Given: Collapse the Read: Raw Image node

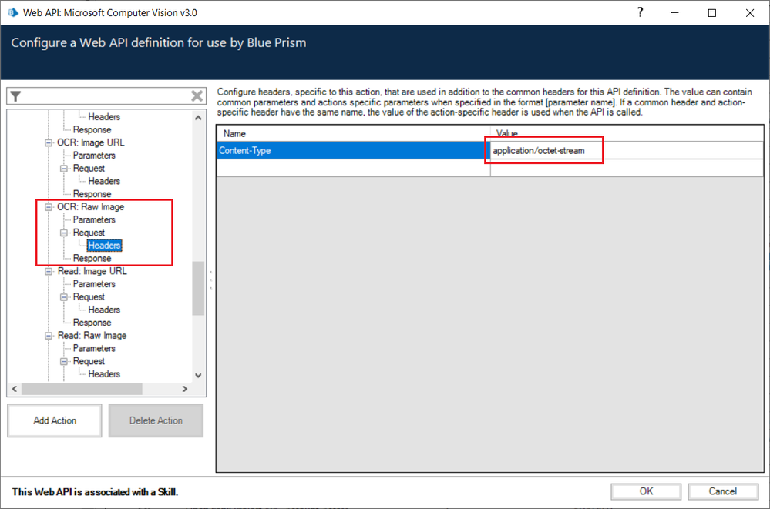Looking at the screenshot, I should (x=48, y=336).
